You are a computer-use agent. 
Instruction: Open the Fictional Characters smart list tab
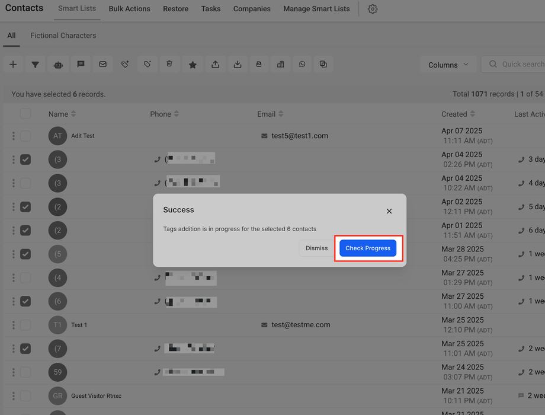[63, 36]
